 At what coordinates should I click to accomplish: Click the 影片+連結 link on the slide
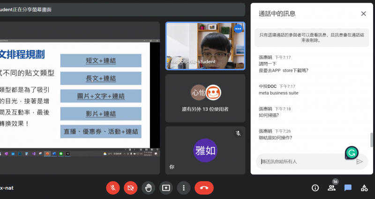[101, 114]
